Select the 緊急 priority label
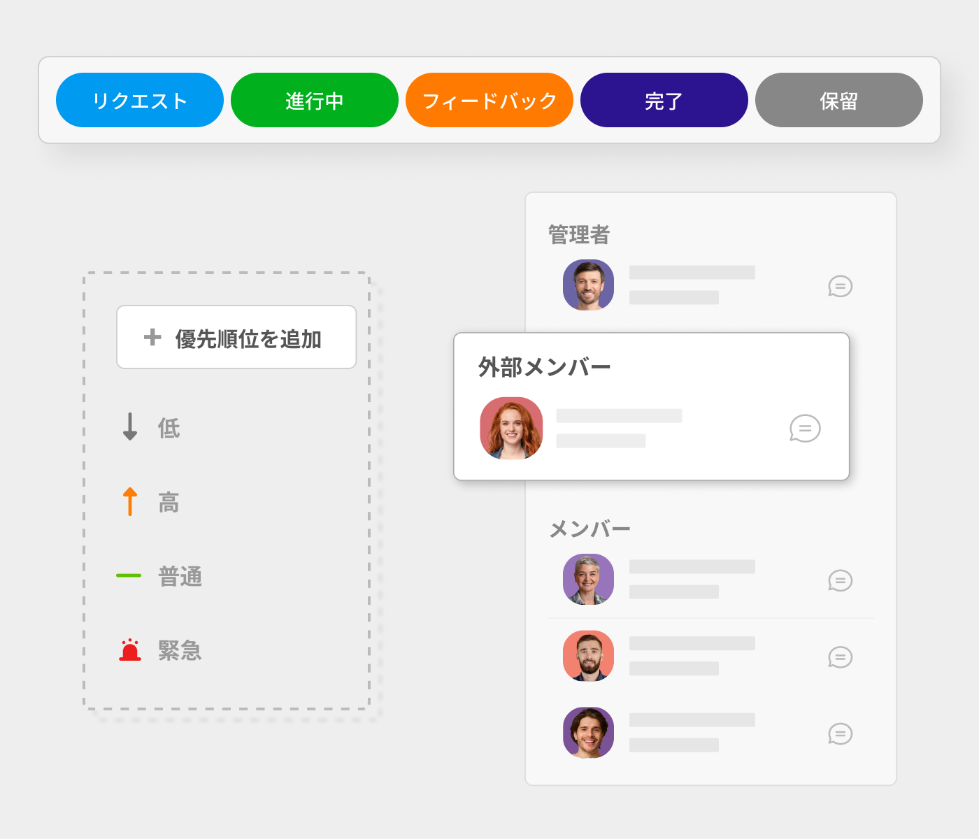This screenshot has height=839, width=979. pyautogui.click(x=180, y=651)
